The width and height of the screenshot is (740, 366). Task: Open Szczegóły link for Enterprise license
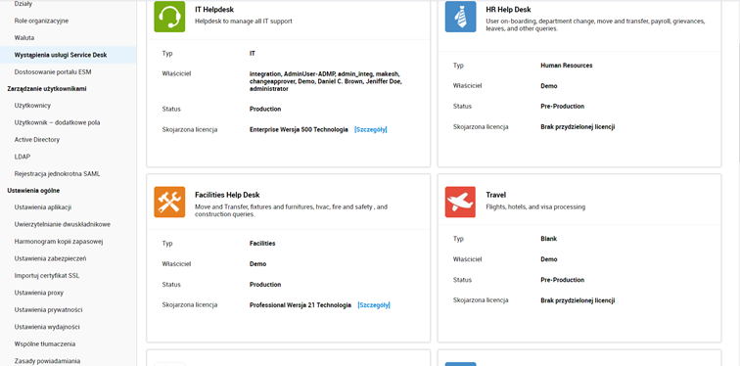coord(370,130)
